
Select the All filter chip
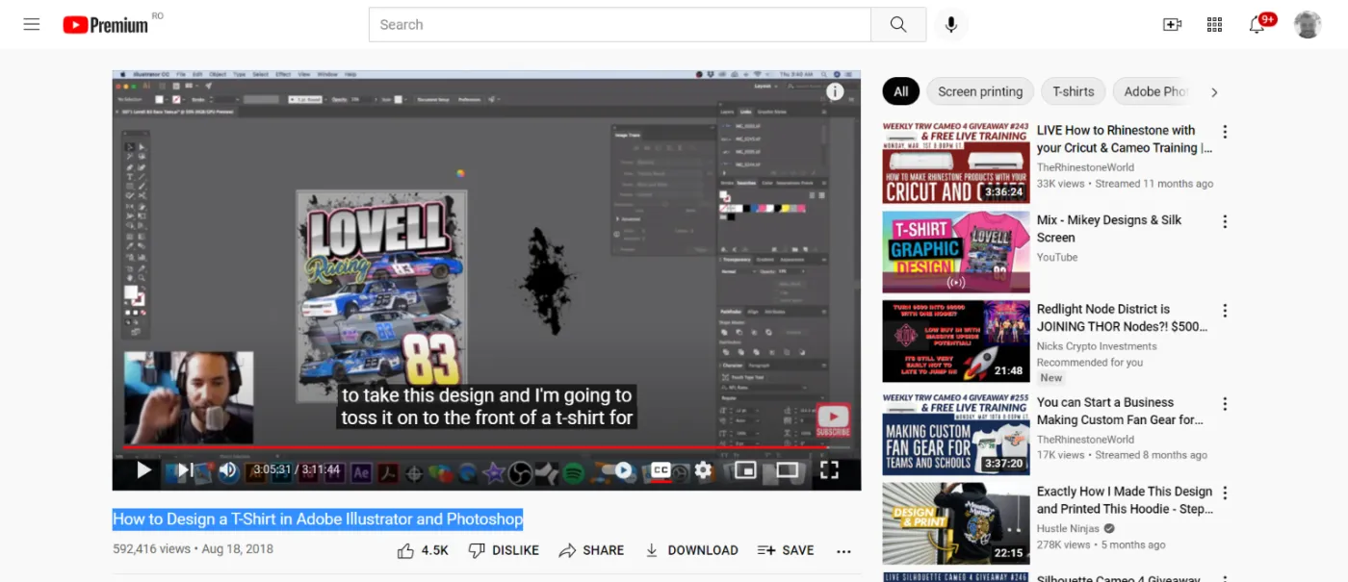tap(900, 91)
